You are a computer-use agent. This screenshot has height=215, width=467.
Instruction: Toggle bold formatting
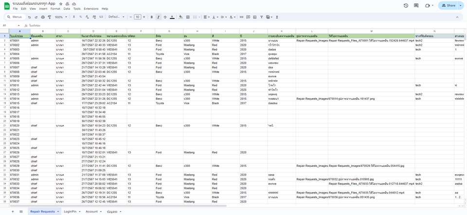pos(152,17)
